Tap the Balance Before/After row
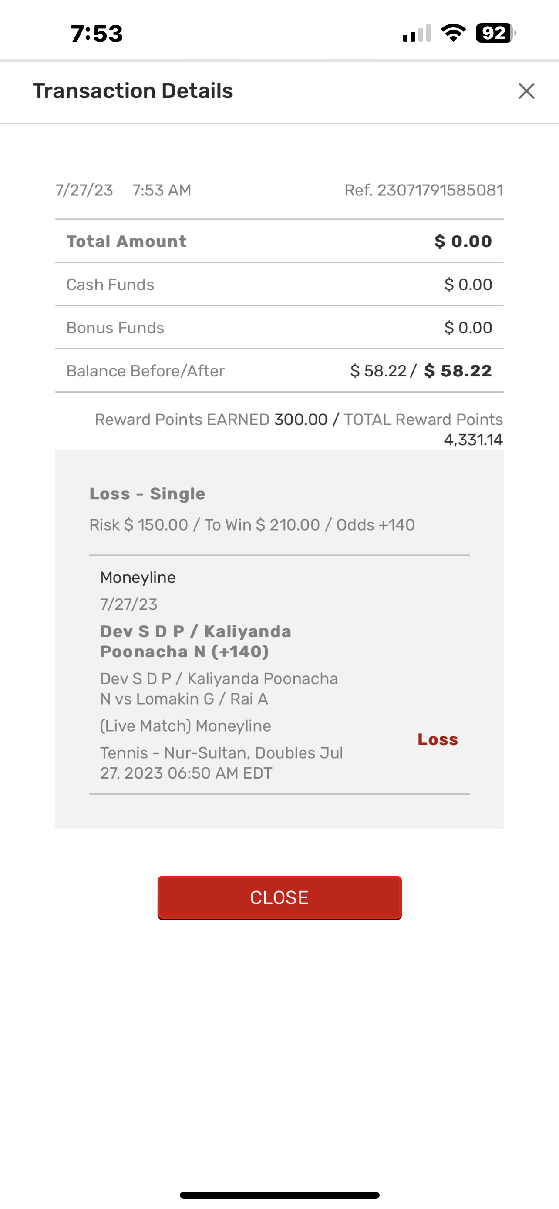 [x=279, y=371]
